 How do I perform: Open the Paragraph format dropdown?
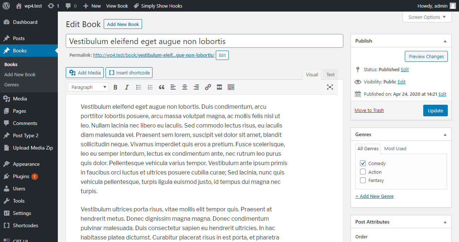click(88, 87)
